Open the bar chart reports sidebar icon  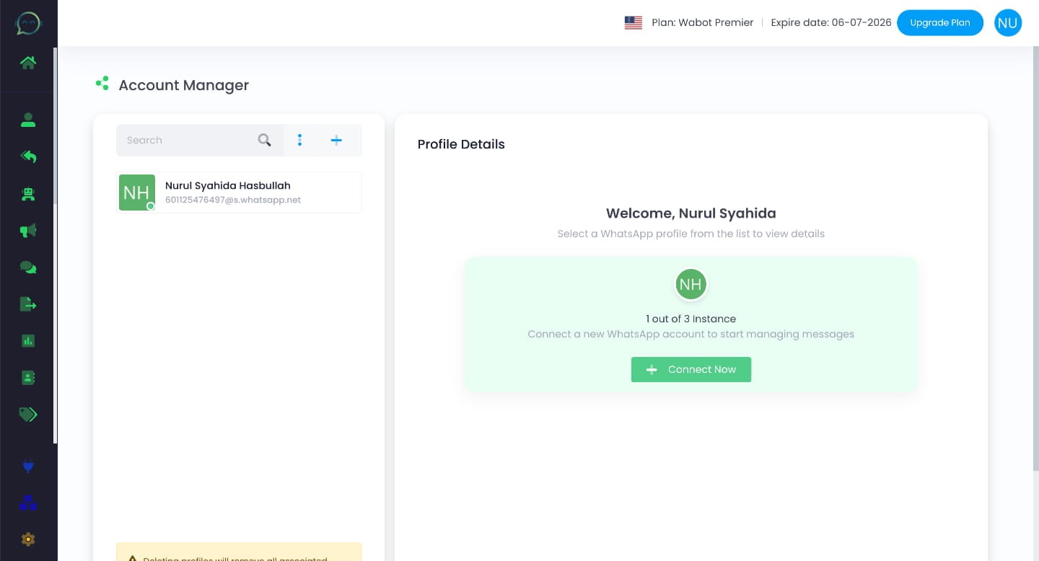pos(28,341)
